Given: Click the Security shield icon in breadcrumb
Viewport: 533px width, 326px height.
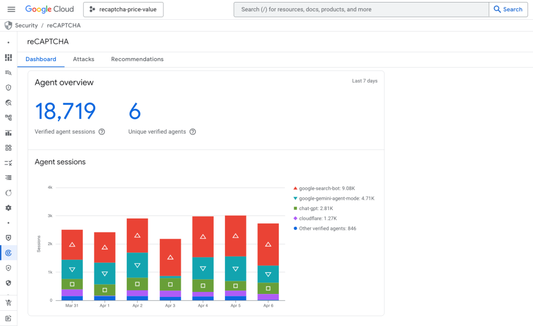Looking at the screenshot, I should [8, 25].
